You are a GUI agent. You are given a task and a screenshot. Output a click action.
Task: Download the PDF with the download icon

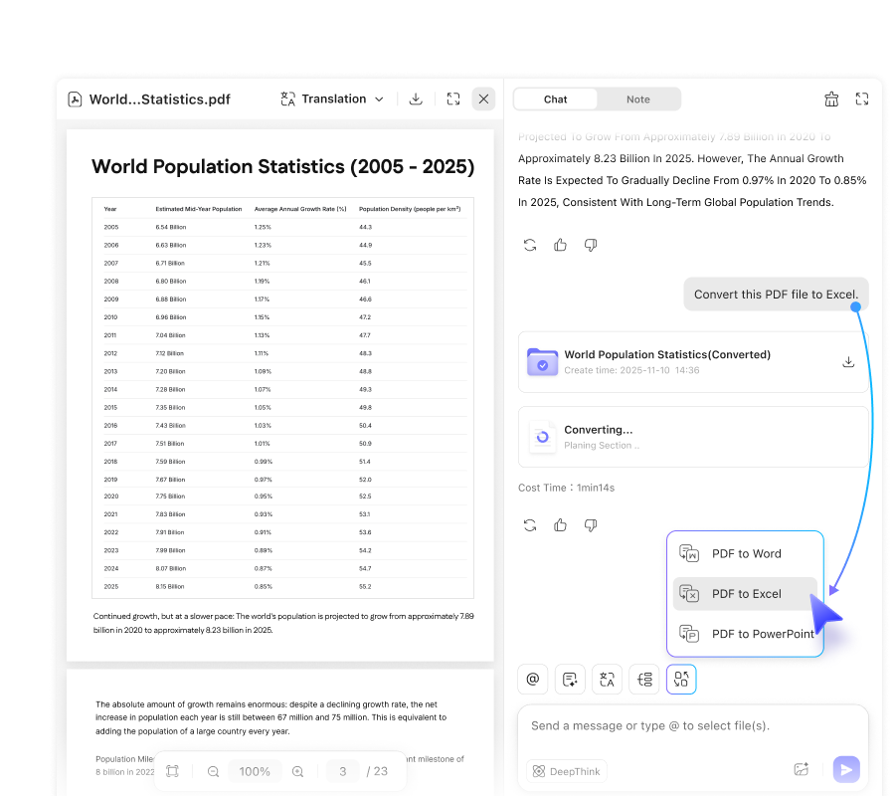416,99
